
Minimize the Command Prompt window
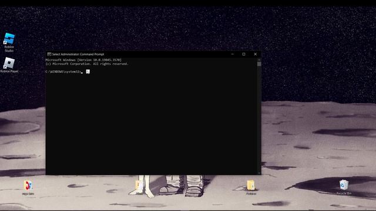pyautogui.click(x=233, y=55)
